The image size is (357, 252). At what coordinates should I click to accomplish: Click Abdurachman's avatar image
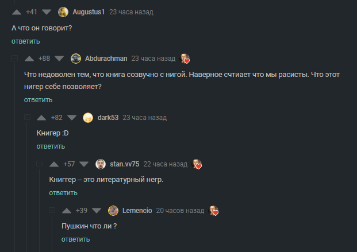(75, 59)
